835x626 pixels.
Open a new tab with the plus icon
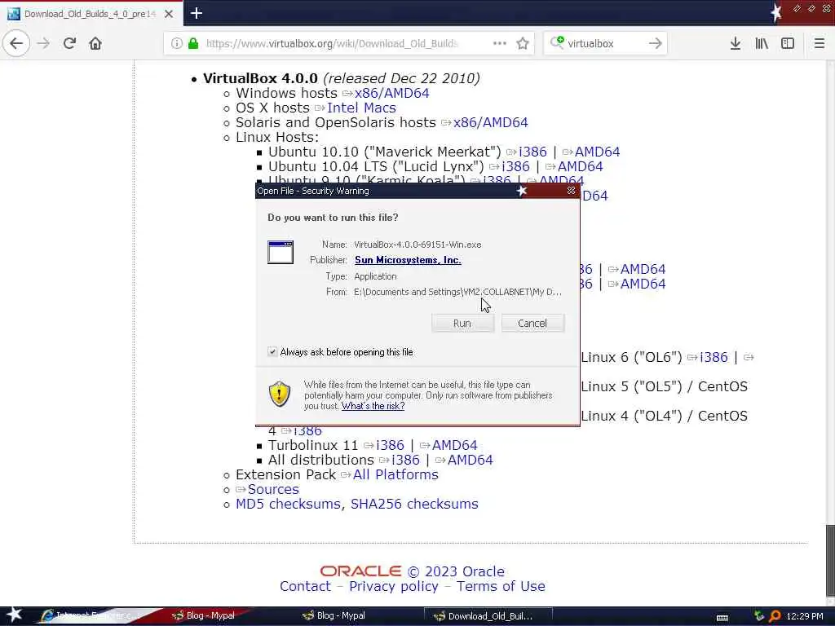click(197, 13)
